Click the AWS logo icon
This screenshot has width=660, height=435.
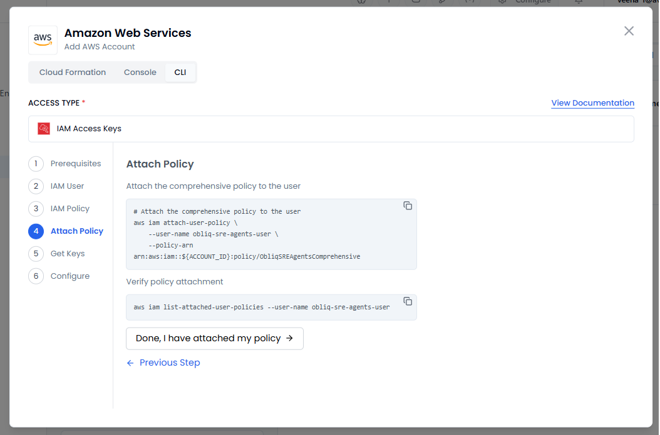pyautogui.click(x=43, y=39)
